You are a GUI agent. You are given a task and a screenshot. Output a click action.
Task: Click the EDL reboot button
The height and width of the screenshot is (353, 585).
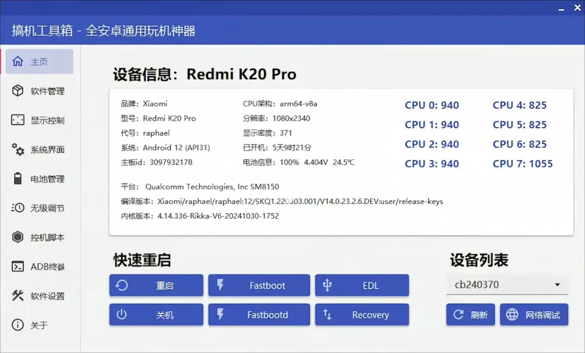click(362, 285)
